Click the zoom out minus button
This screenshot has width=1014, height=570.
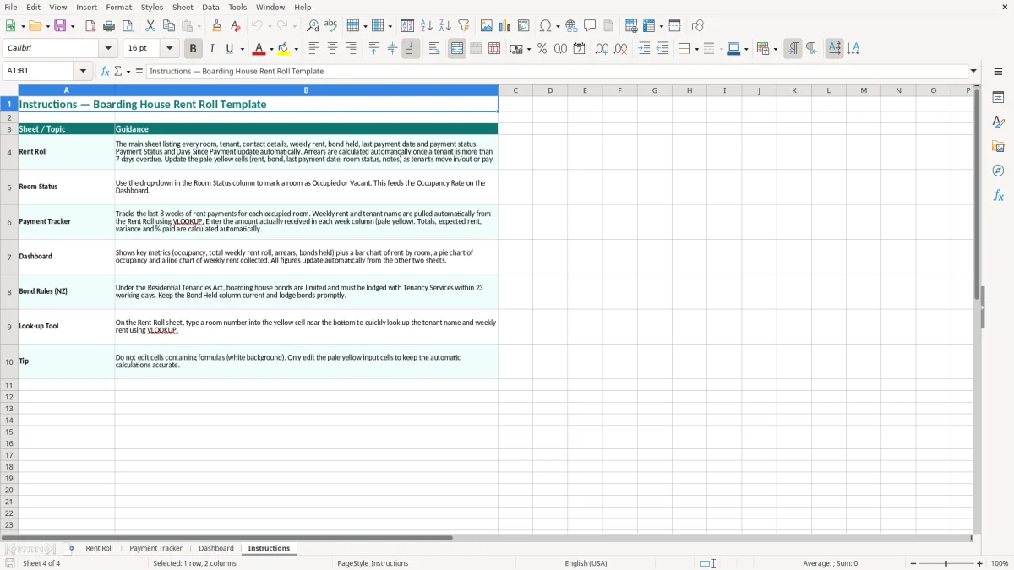pos(913,563)
